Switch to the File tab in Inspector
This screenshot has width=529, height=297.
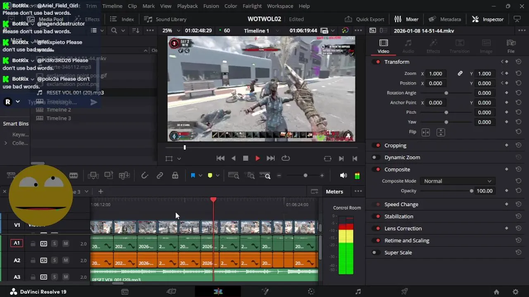pyautogui.click(x=511, y=46)
